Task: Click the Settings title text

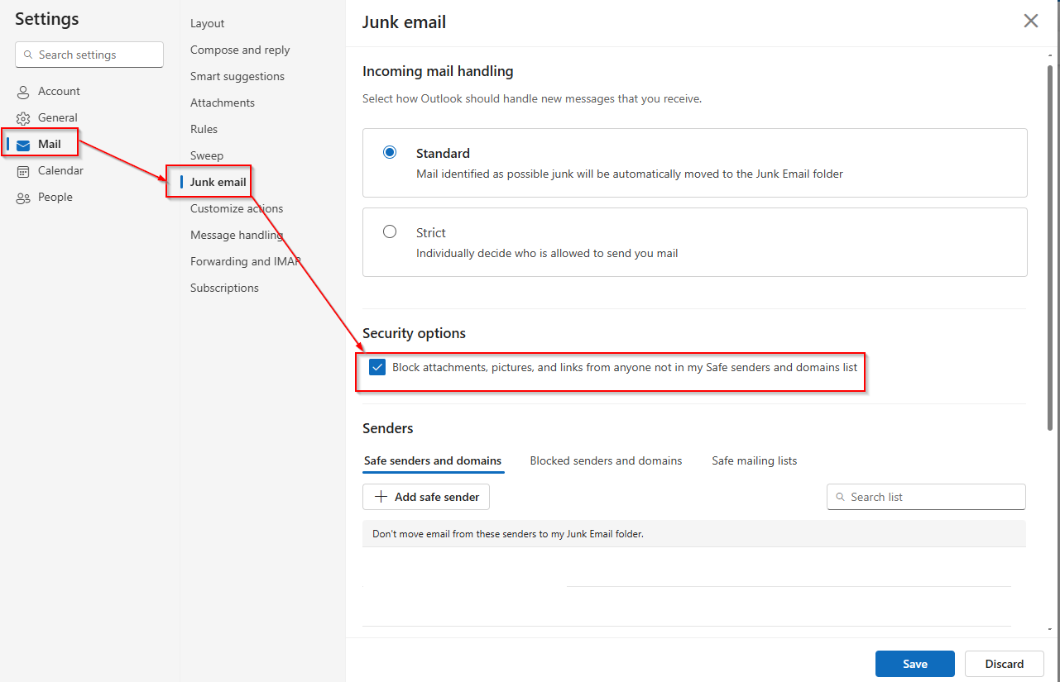Action: tap(47, 18)
